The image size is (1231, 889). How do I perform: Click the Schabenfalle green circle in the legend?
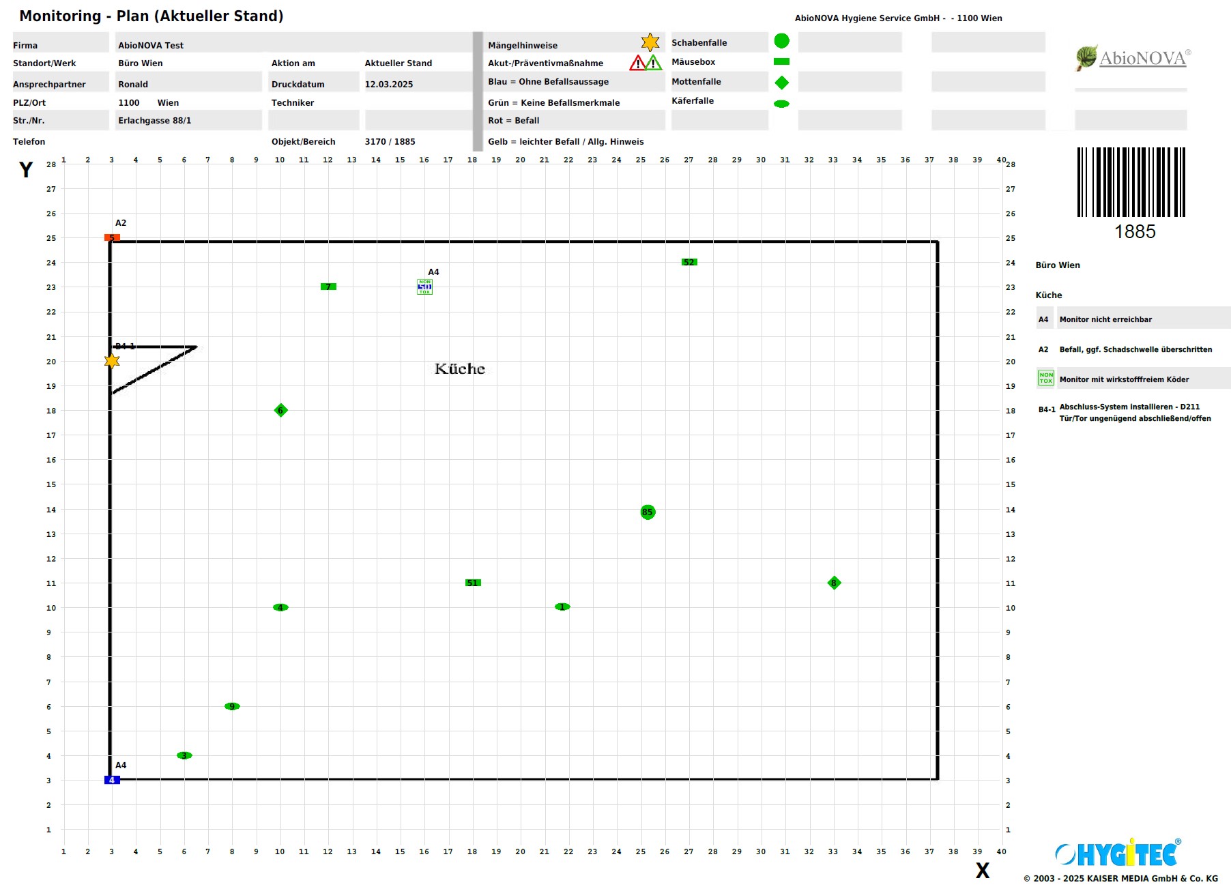tap(781, 41)
